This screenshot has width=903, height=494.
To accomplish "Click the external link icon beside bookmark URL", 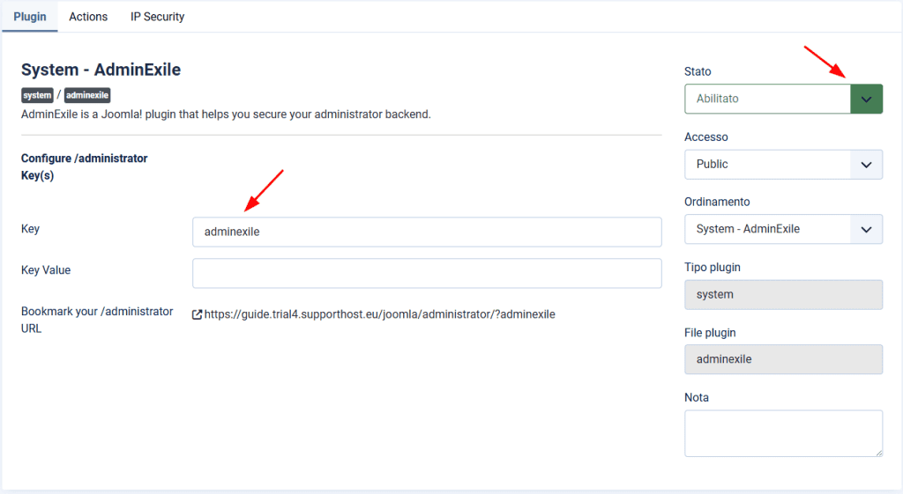I will click(198, 314).
